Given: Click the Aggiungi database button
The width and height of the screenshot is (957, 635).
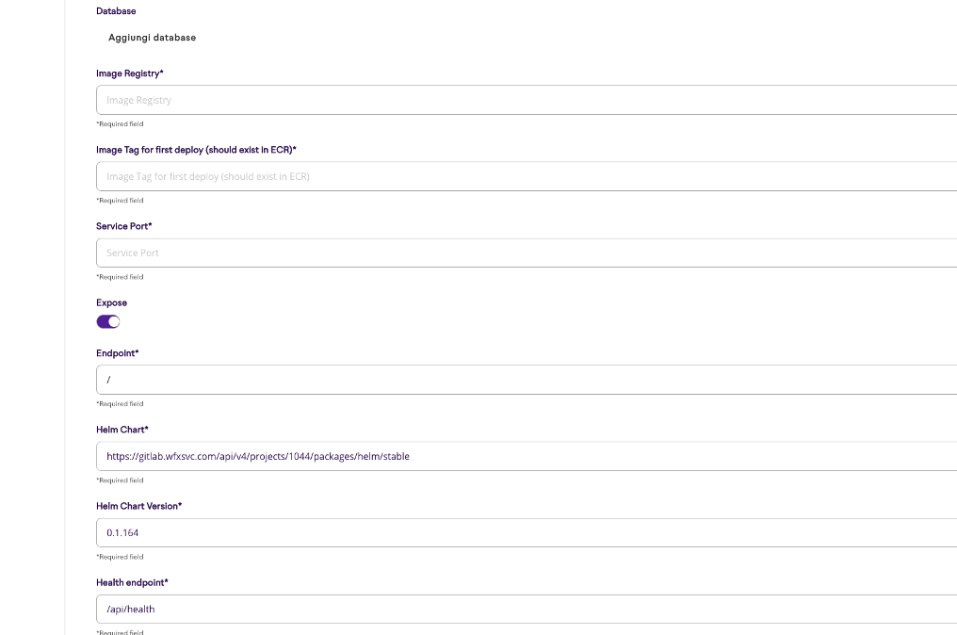Looking at the screenshot, I should coord(151,38).
